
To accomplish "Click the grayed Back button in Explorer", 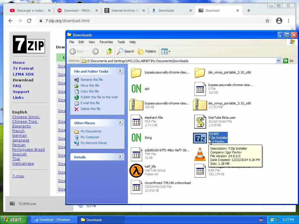I will click(x=77, y=51).
